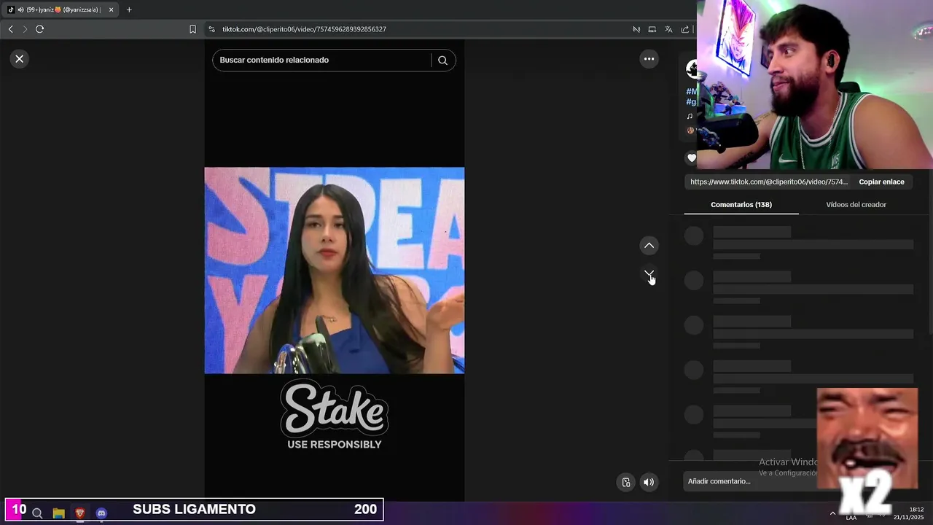Open a new browser tab
The image size is (933, 525).
pyautogui.click(x=129, y=9)
